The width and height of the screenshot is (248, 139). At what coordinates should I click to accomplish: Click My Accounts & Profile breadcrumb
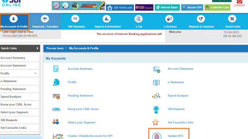[84, 48]
